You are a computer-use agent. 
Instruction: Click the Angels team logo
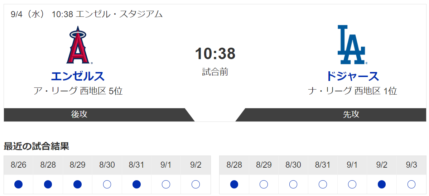78,45
